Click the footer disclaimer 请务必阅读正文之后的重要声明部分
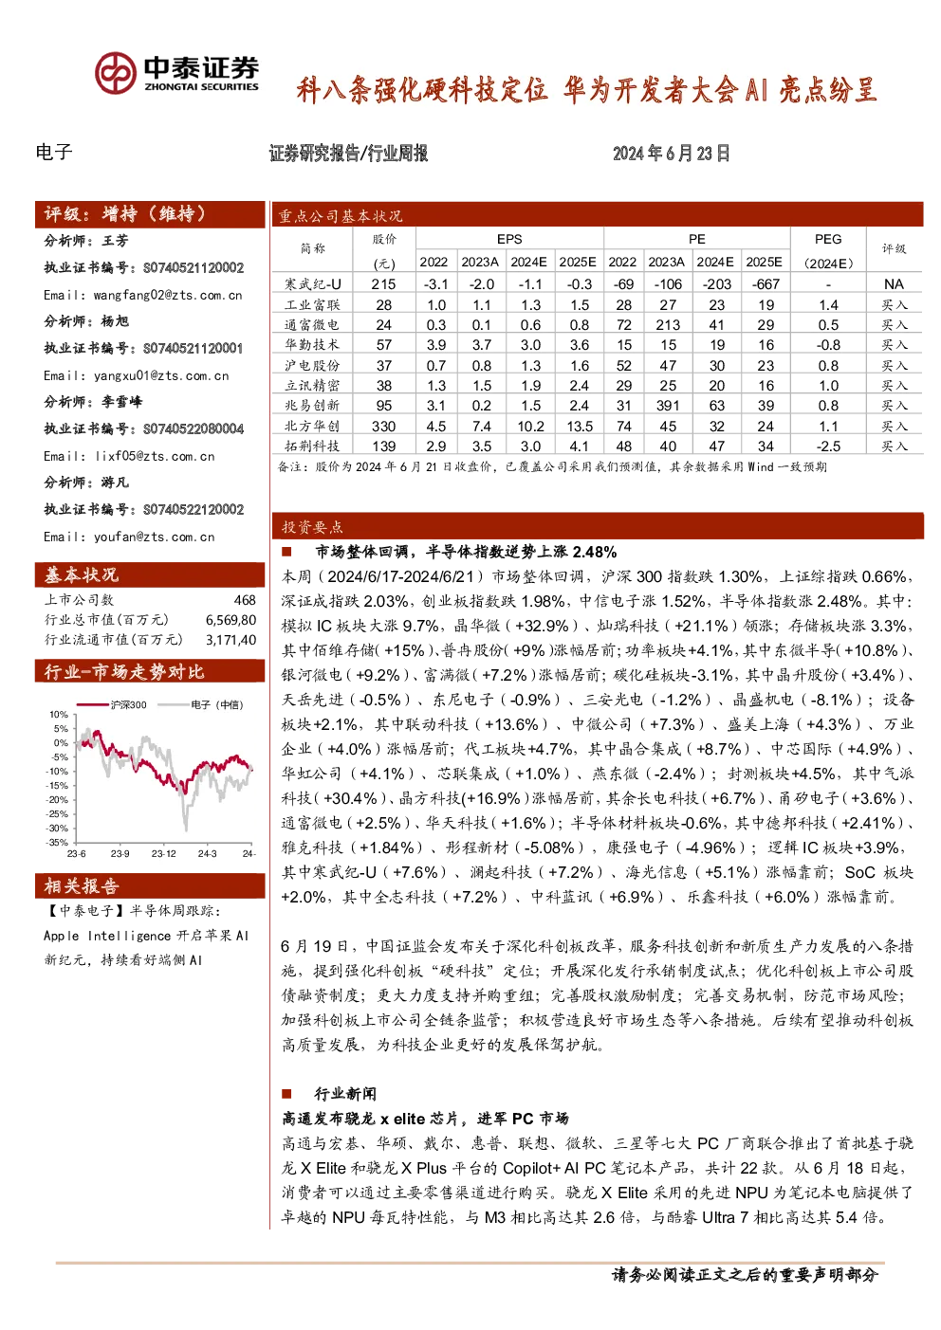Viewport: 941px width, 1330px height. [x=745, y=1275]
